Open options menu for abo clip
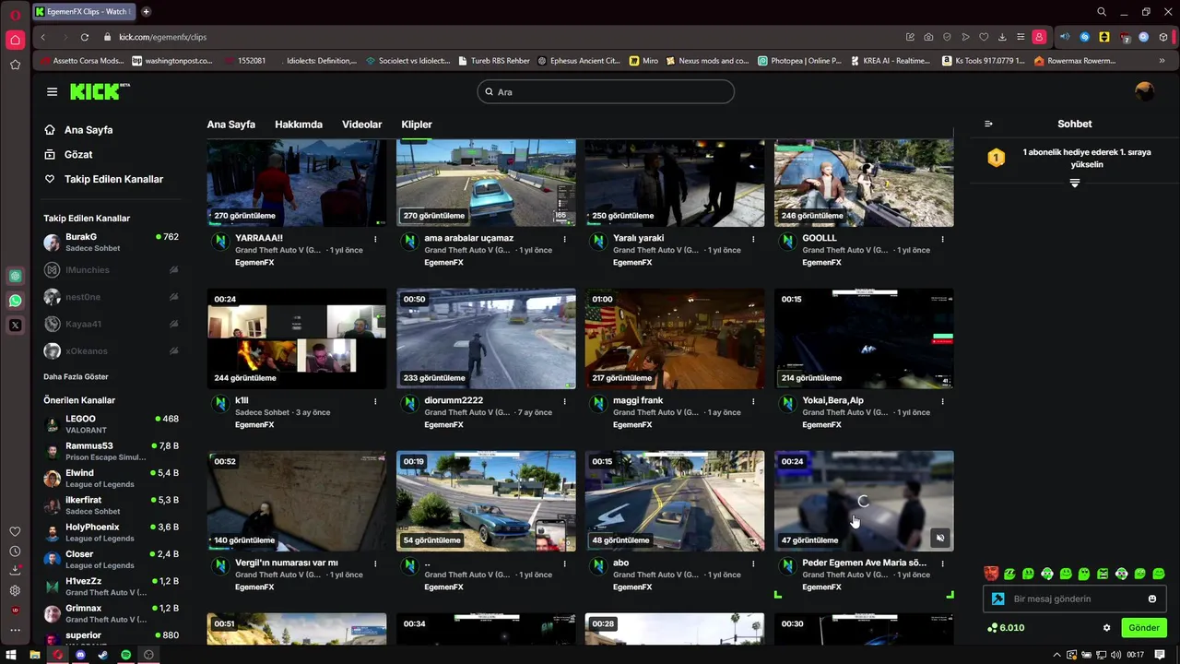This screenshot has height=664, width=1180. pyautogui.click(x=753, y=563)
